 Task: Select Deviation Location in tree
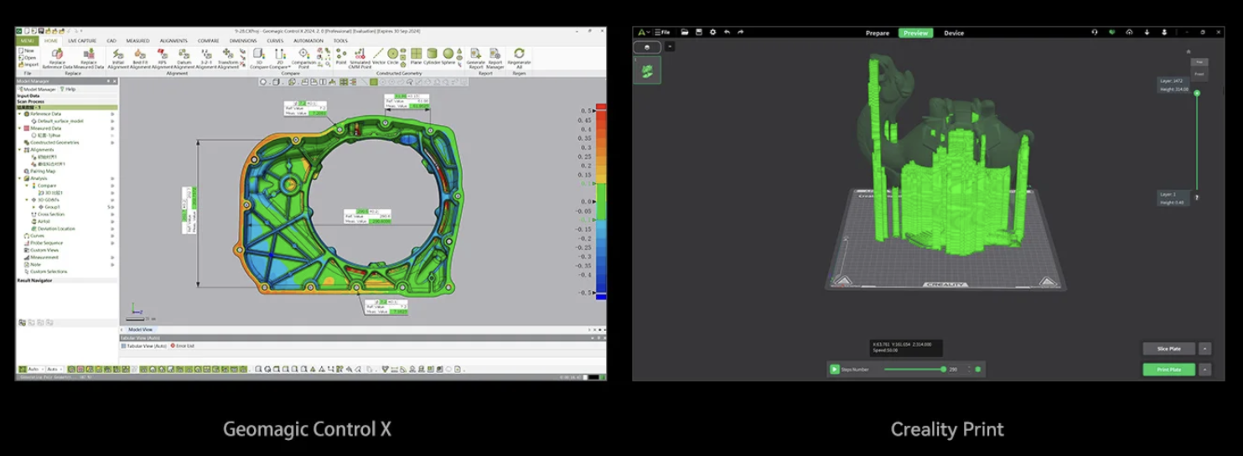pyautogui.click(x=54, y=228)
